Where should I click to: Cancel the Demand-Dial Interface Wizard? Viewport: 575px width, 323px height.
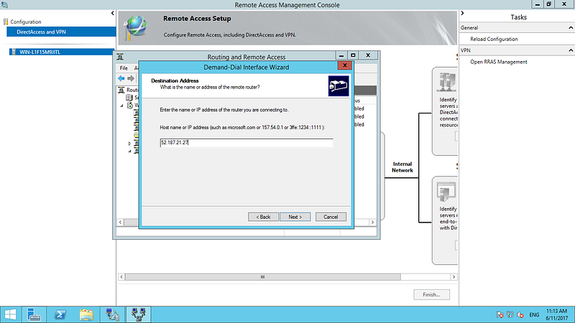[x=331, y=217]
